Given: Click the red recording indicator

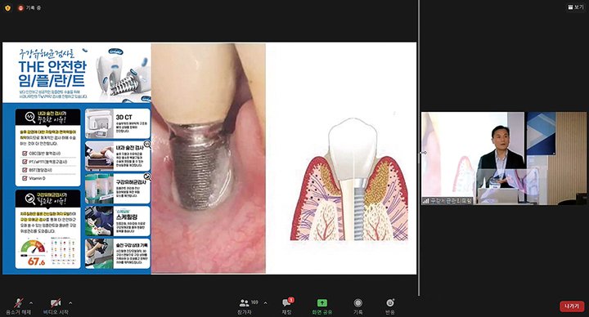Looking at the screenshot, I should (20, 7).
